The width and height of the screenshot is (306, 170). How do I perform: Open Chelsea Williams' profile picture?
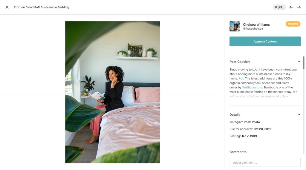click(235, 26)
